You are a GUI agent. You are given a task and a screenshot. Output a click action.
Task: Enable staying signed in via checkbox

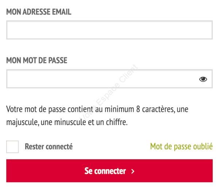pyautogui.click(x=12, y=147)
